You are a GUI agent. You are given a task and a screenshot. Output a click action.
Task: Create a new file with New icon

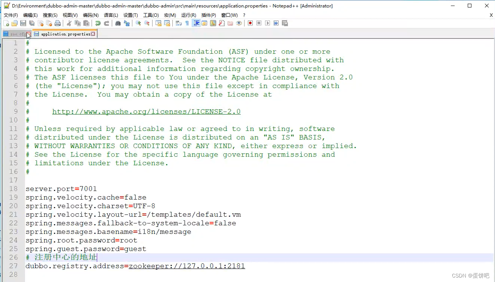[6, 23]
